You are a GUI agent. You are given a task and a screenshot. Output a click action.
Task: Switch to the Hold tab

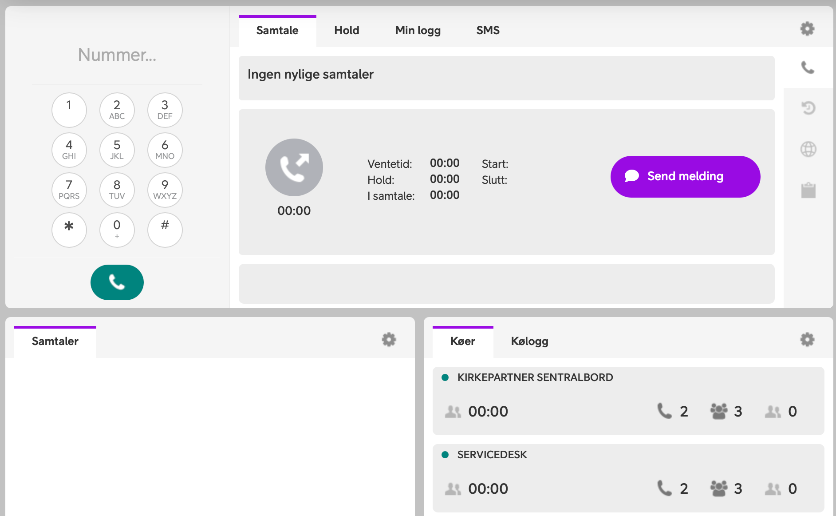pyautogui.click(x=347, y=30)
